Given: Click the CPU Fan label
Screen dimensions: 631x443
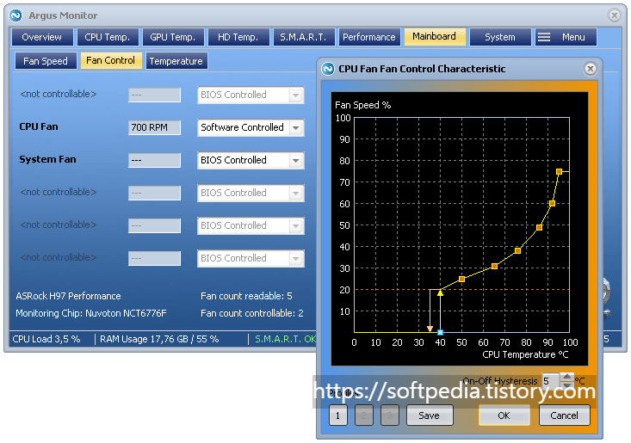Looking at the screenshot, I should [39, 126].
